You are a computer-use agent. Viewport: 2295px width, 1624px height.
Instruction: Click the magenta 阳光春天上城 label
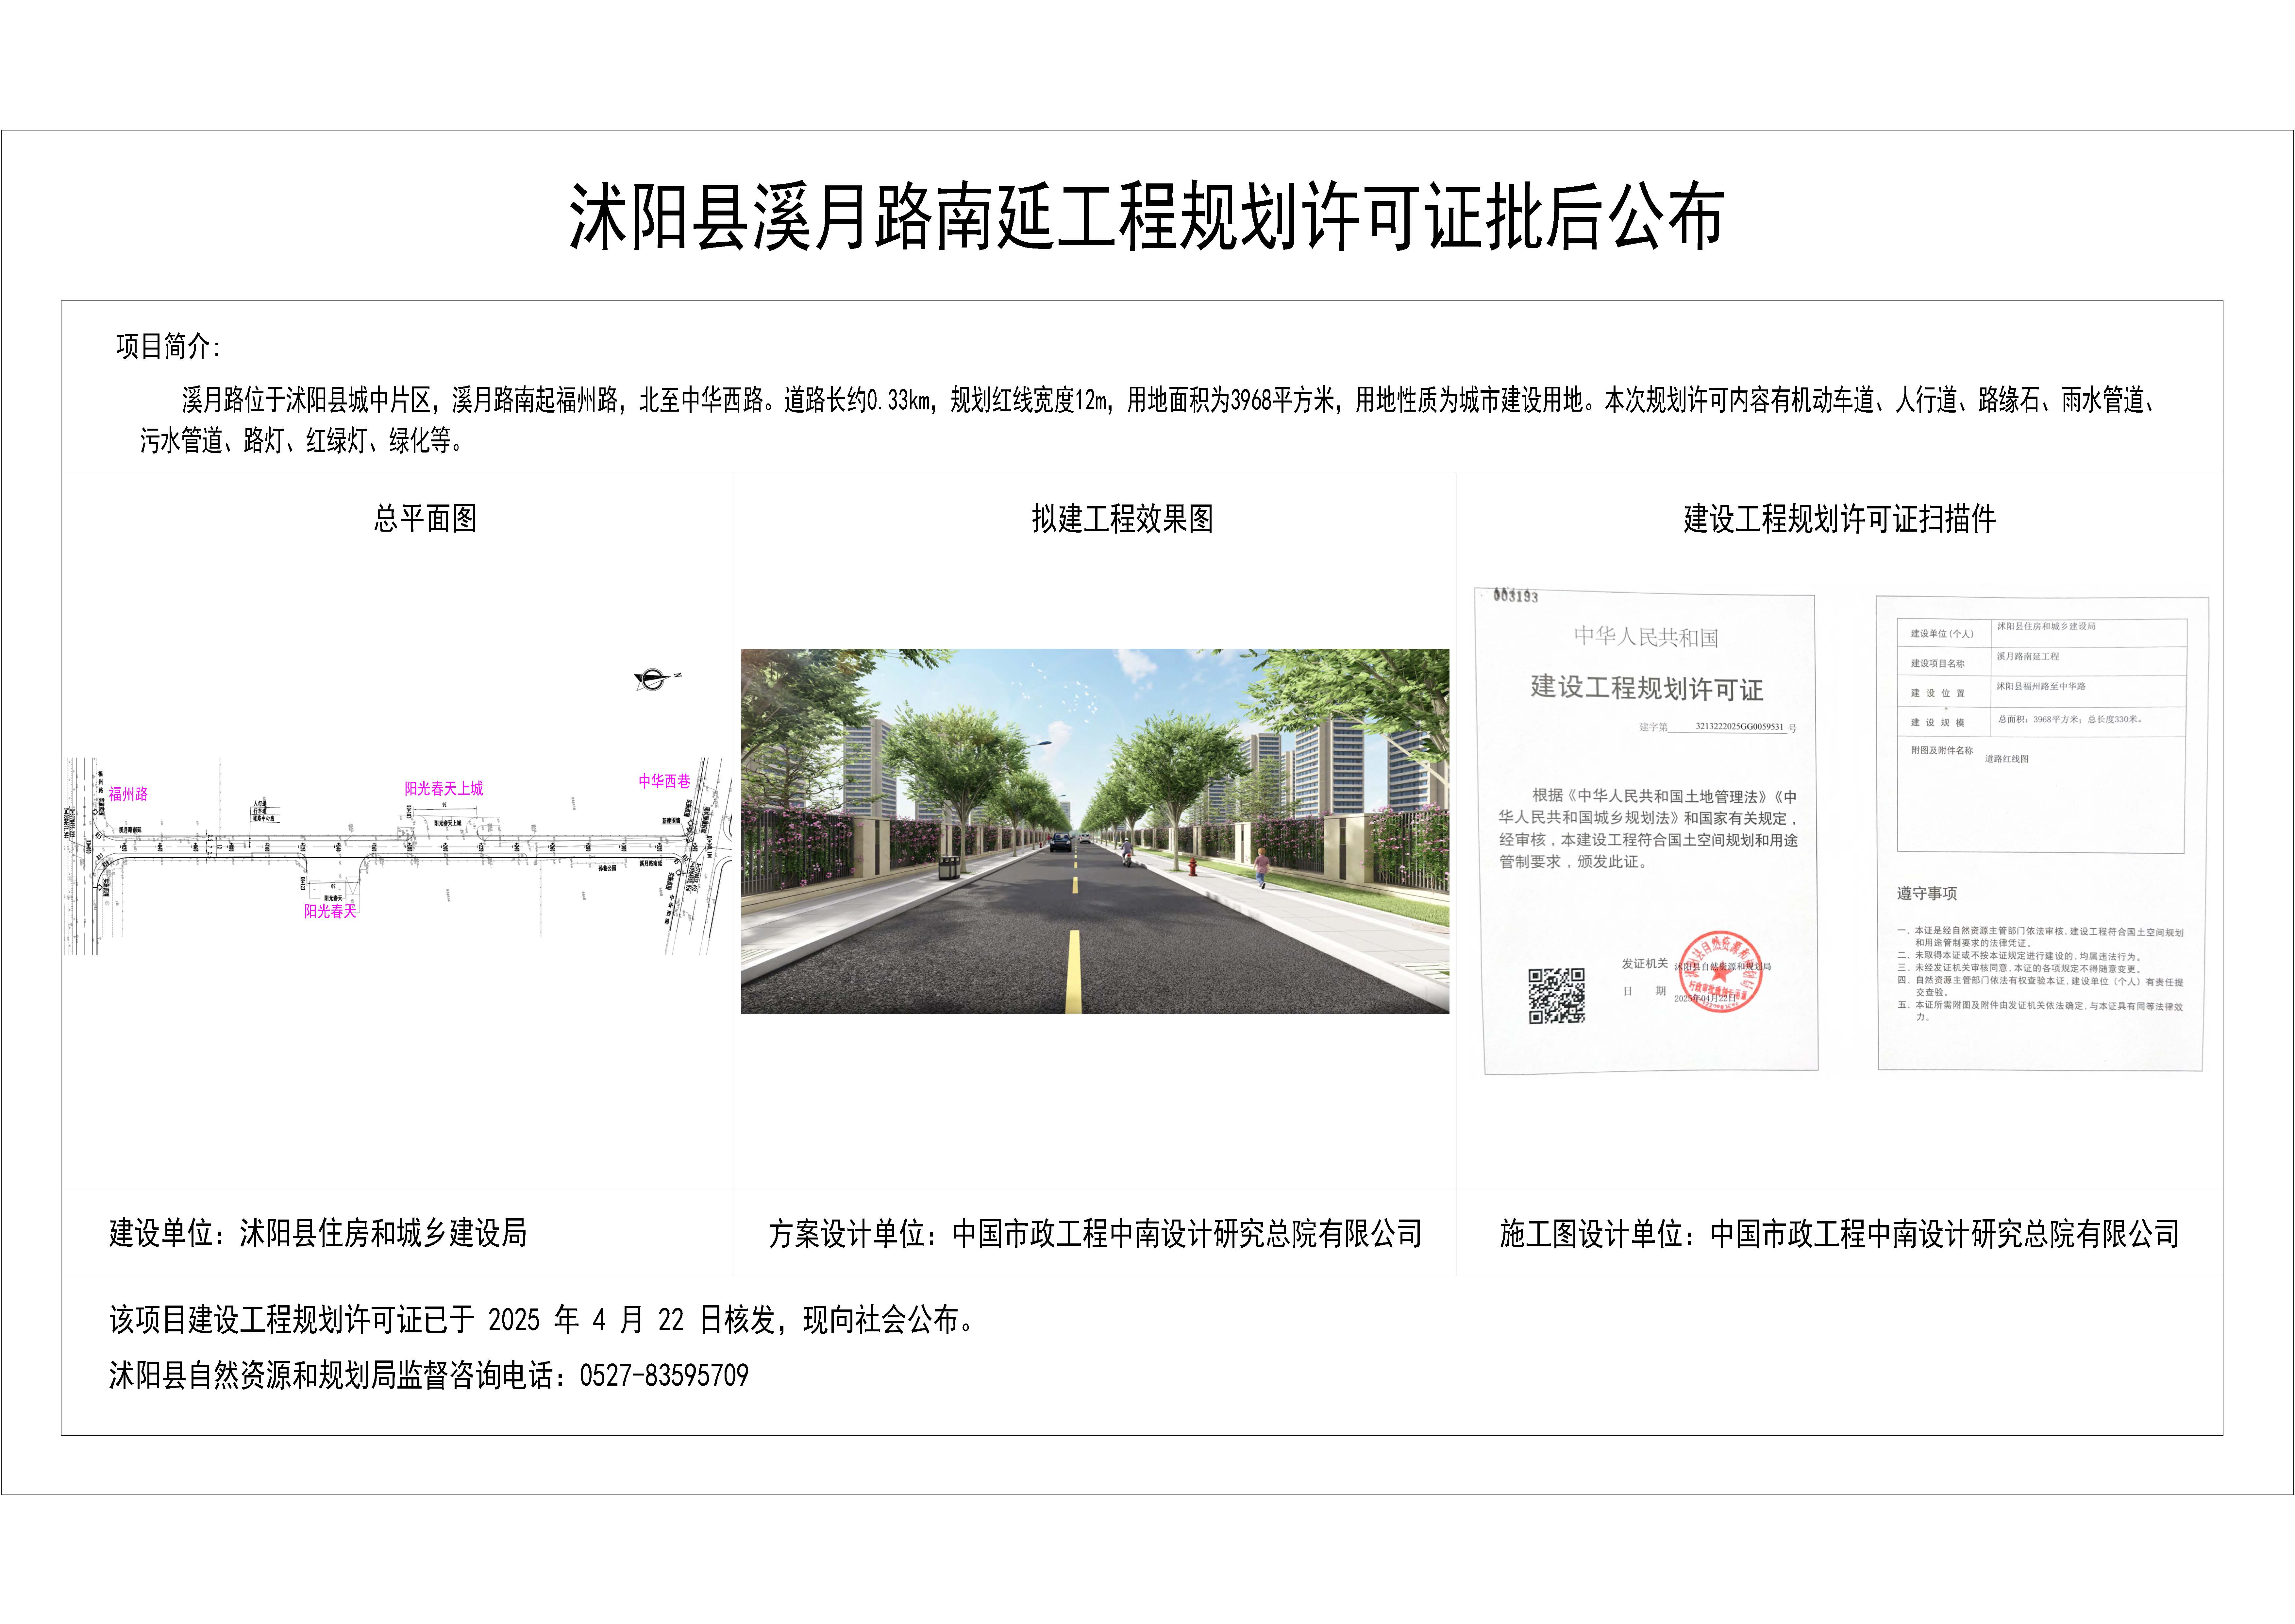(x=444, y=789)
